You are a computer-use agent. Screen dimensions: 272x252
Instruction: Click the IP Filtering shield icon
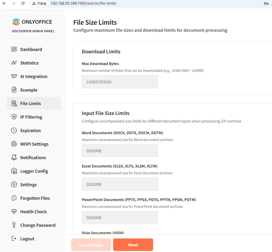point(14,117)
